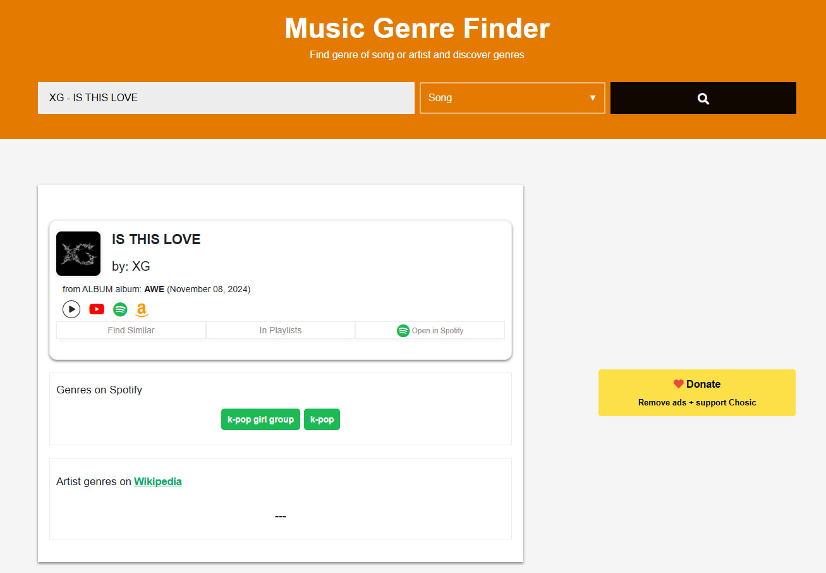Click the tagline Find genre of song or artist
826x573 pixels.
point(417,54)
